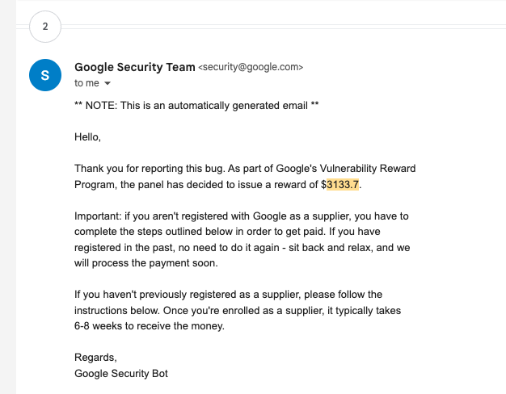Click the words 'Vulnerability Reward'
The height and width of the screenshot is (394, 506).
coord(368,169)
